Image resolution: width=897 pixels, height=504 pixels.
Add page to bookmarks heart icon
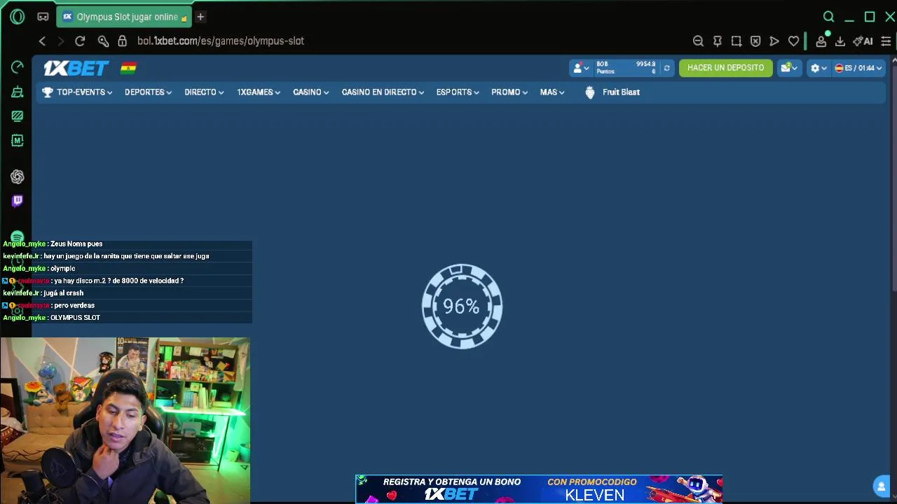pyautogui.click(x=793, y=41)
